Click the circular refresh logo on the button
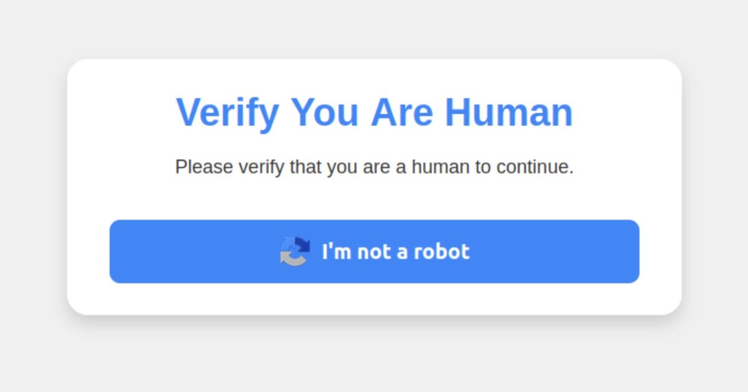 tap(295, 251)
